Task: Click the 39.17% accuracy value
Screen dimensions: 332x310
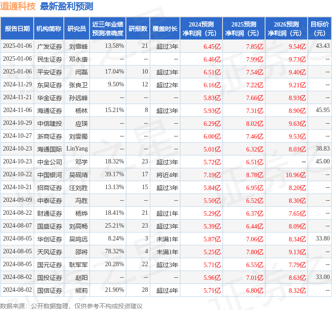Action: (x=114, y=174)
